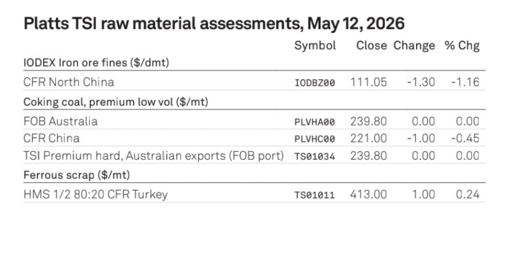
Task: Click the TSI Premium hard Australian exports label
Action: click(154, 156)
